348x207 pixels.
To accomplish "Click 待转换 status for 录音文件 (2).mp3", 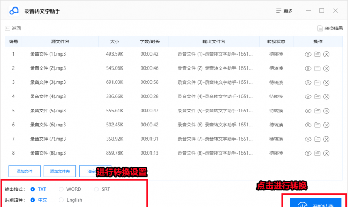I will pyautogui.click(x=276, y=68).
